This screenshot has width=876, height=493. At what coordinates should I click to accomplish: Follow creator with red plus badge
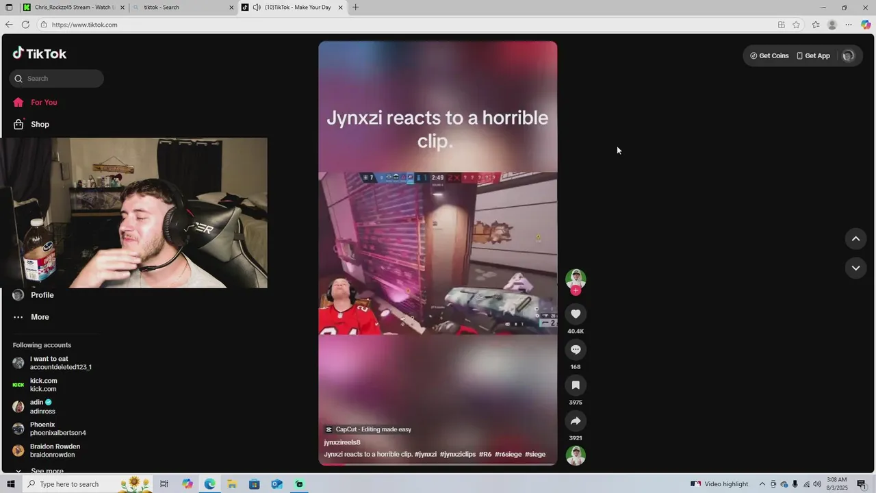pyautogui.click(x=576, y=290)
